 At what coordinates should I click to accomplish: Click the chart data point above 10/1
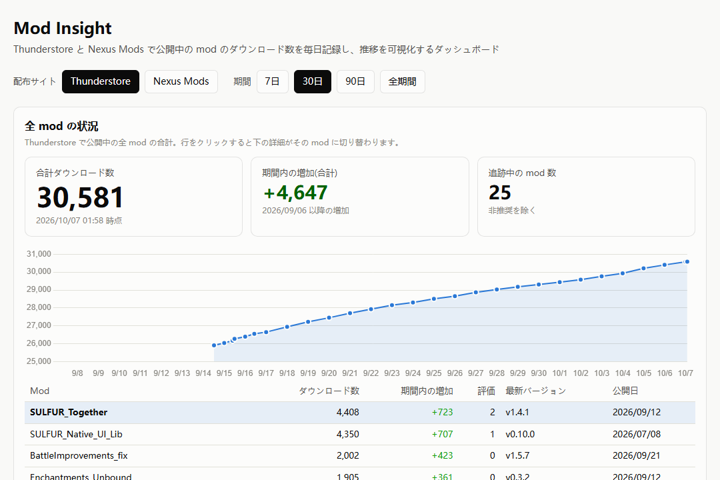(x=560, y=283)
